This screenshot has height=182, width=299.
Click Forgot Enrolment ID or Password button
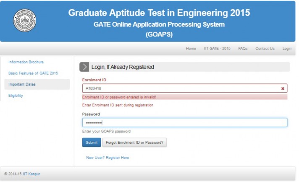point(134,143)
